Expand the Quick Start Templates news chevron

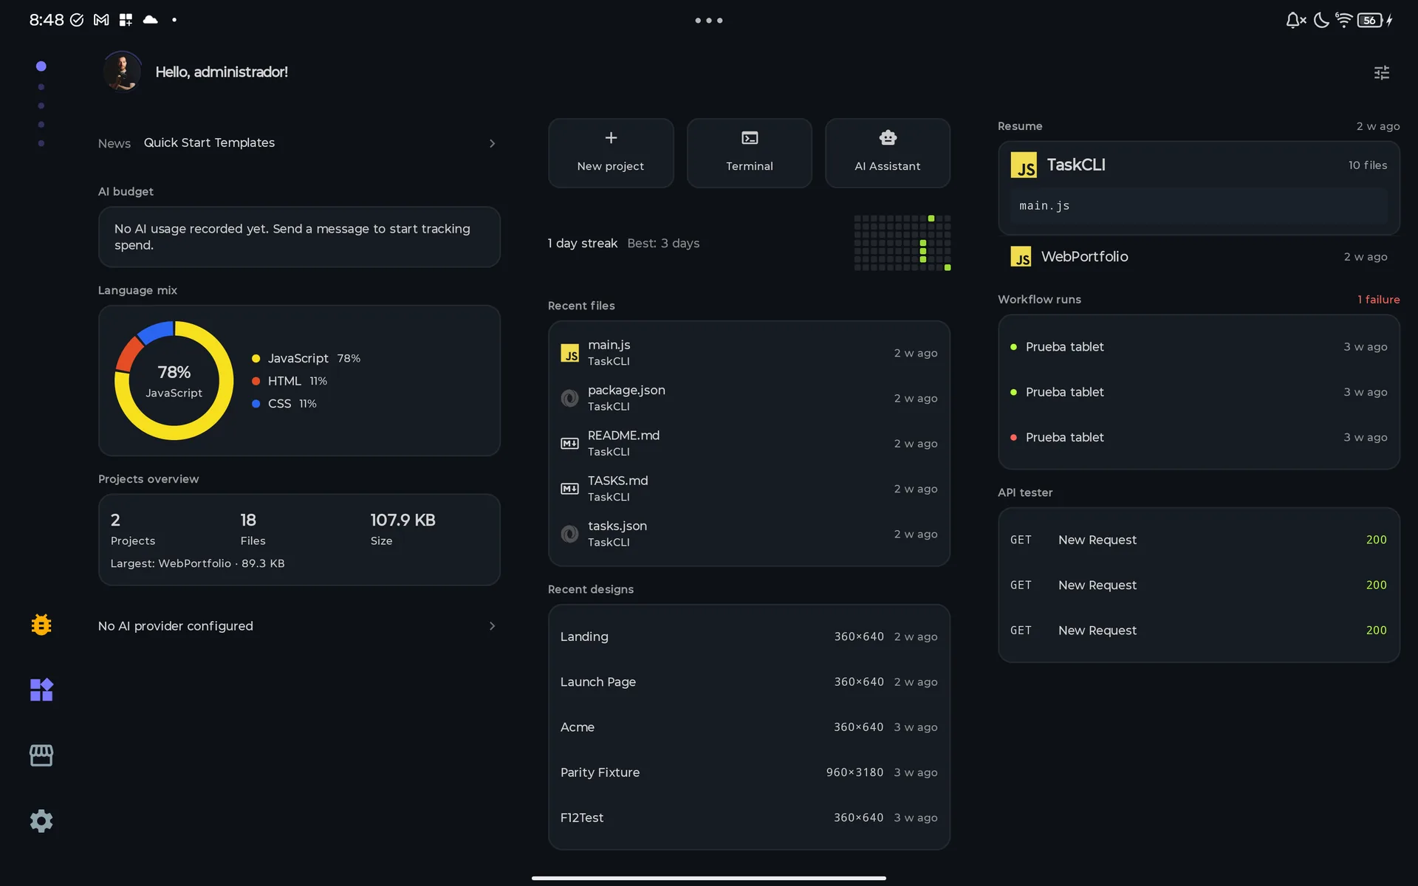[492, 143]
